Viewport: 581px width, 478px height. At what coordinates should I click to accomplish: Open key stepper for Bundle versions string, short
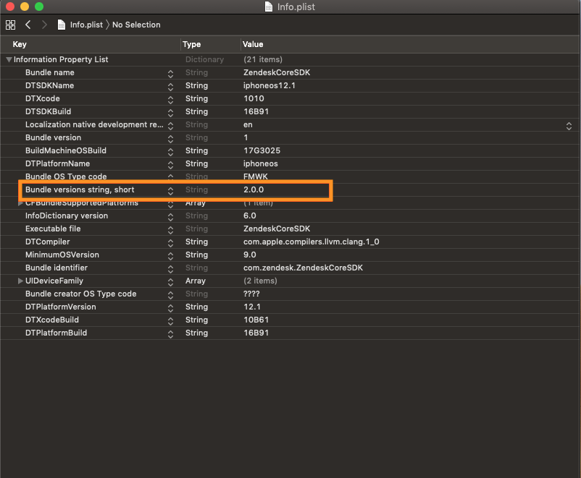[x=170, y=190]
